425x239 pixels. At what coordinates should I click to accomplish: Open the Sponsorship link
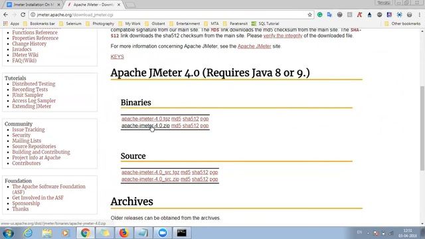click(26, 203)
